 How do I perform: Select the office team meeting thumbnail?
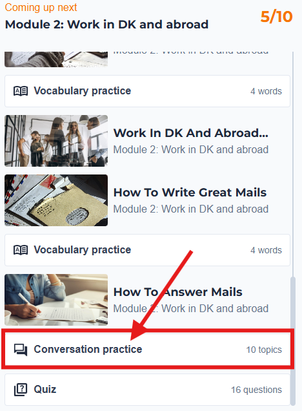point(56,141)
